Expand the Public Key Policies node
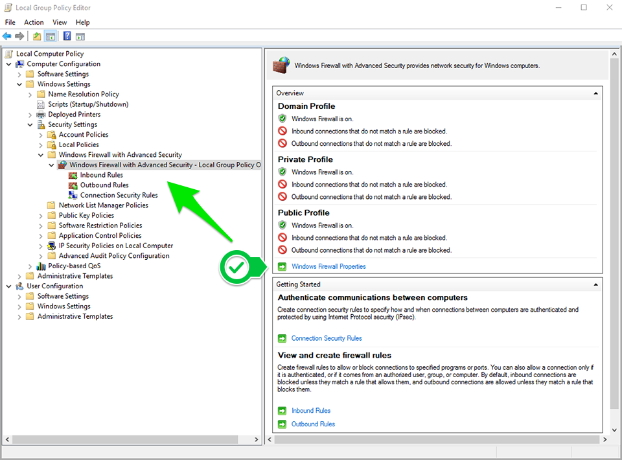Screen dimensions: 622x460 click(41, 216)
